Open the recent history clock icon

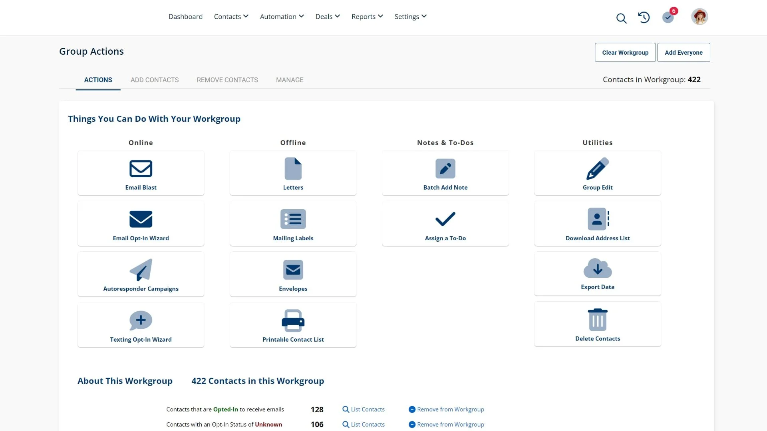coord(644,17)
